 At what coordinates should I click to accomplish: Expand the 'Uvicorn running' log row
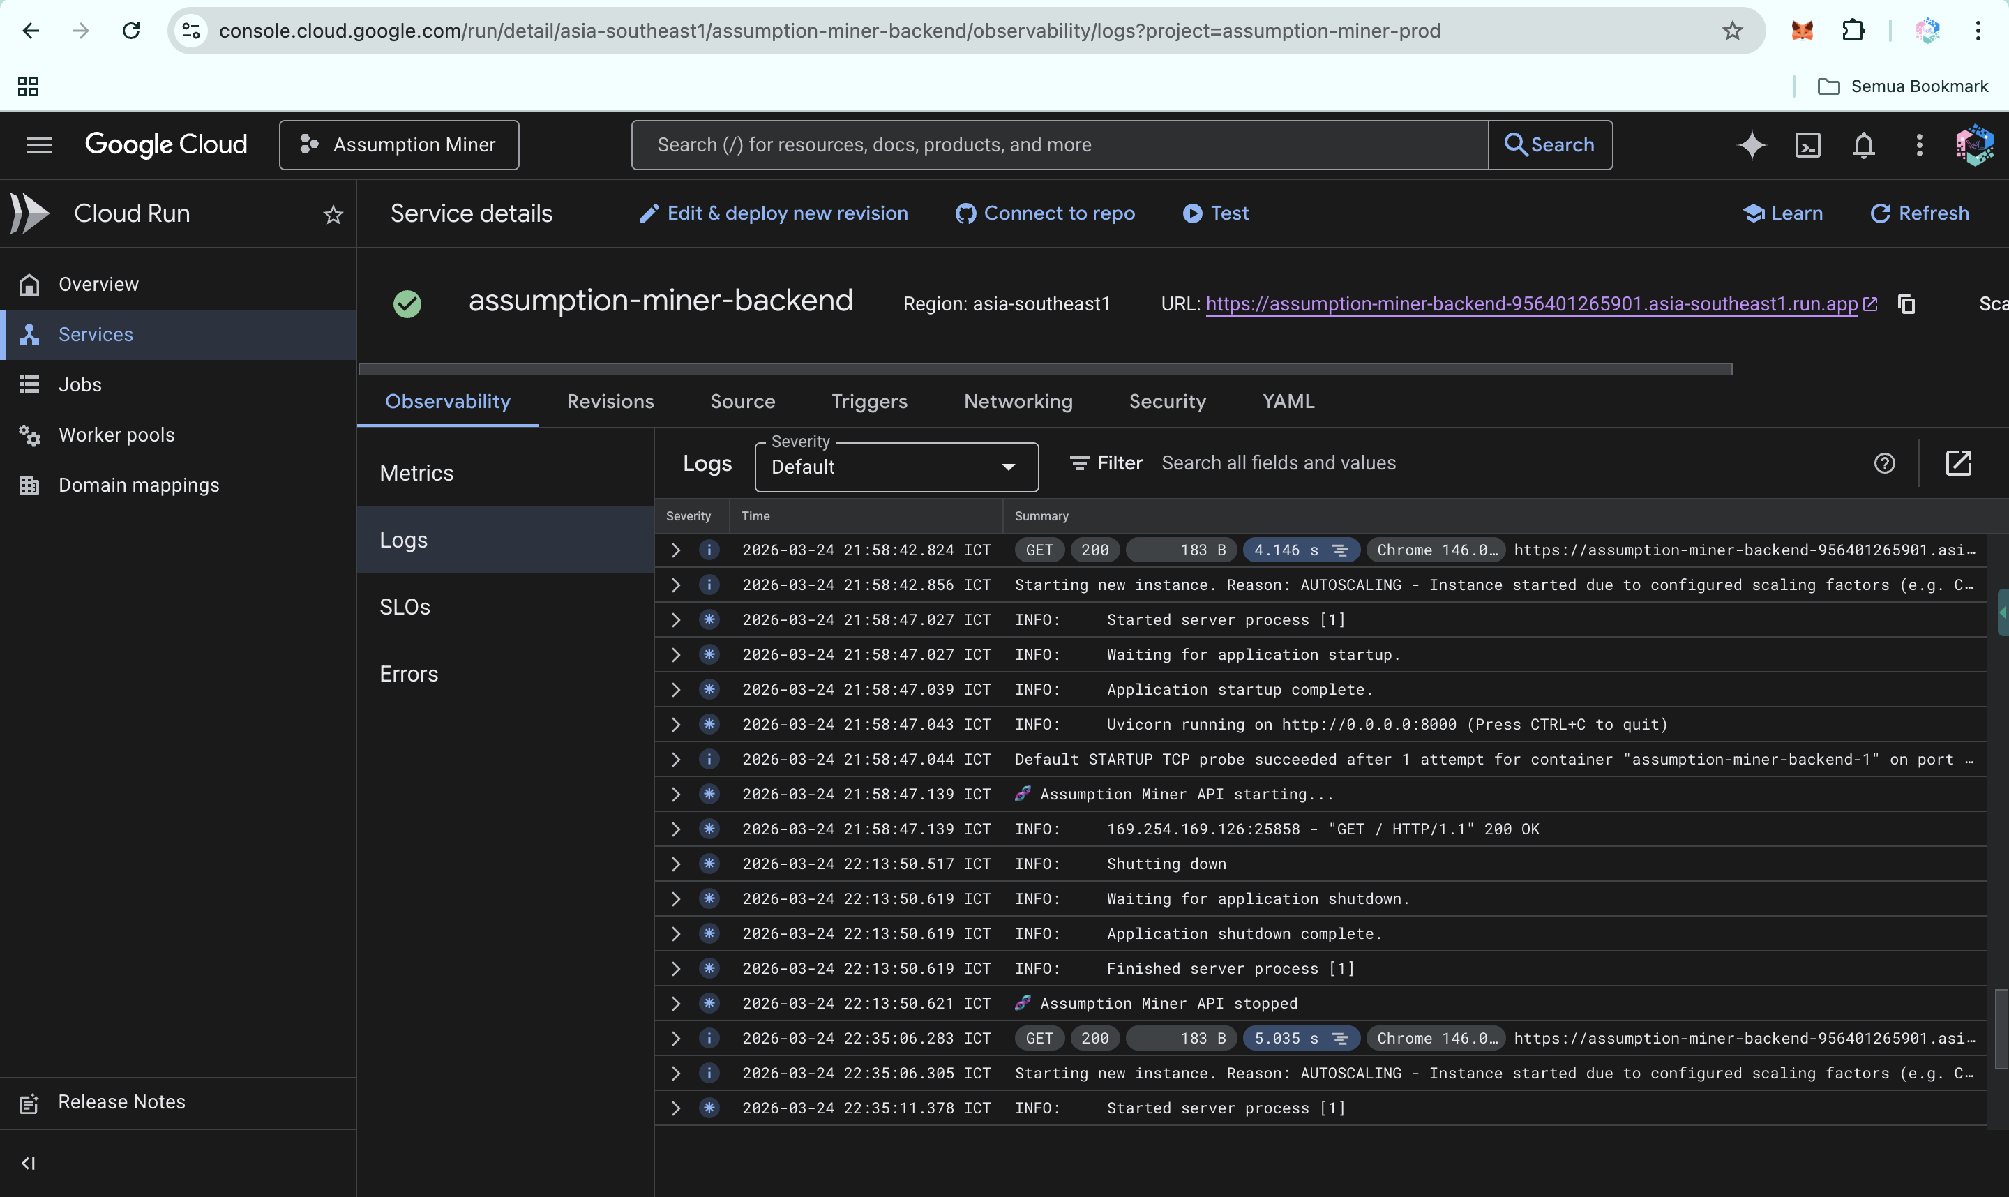click(x=676, y=724)
